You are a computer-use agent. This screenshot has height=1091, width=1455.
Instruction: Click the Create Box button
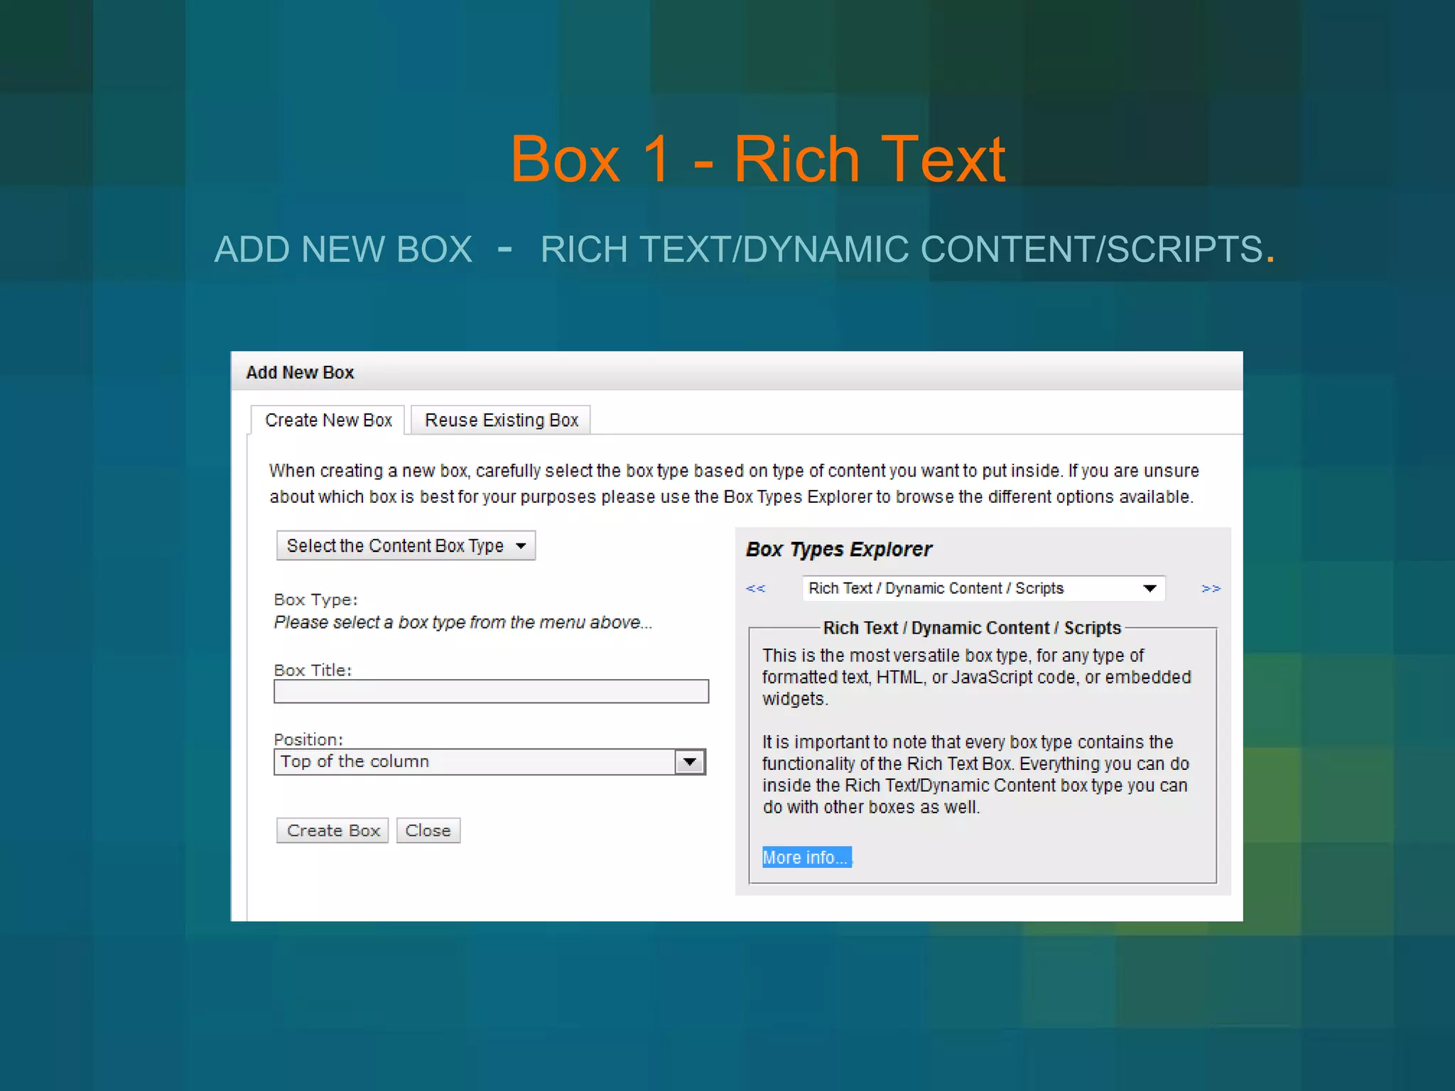(x=332, y=830)
